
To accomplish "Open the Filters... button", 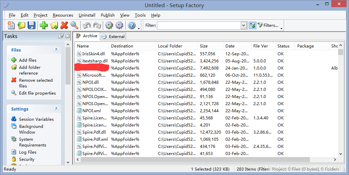I will click(x=268, y=25).
